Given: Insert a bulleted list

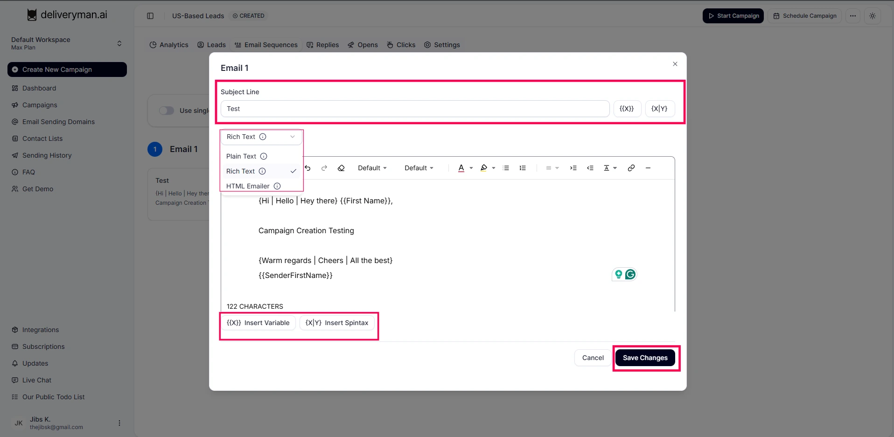Looking at the screenshot, I should [506, 168].
